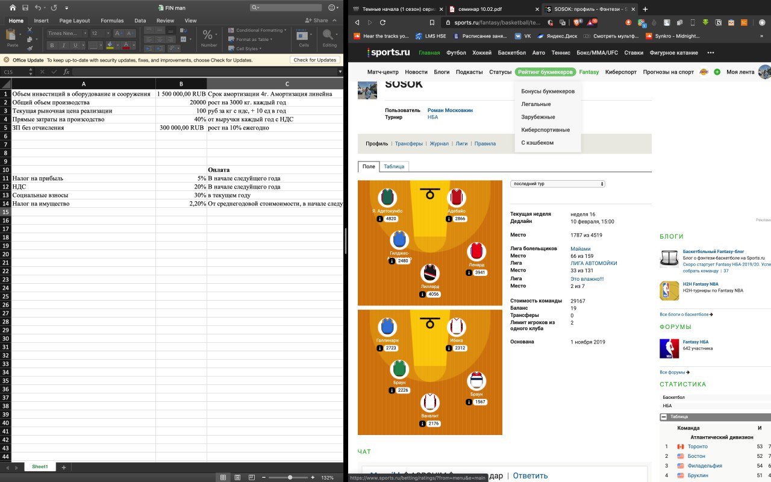Select the Sheet1 worksheet tab
Image resolution: width=771 pixels, height=482 pixels.
[40, 467]
